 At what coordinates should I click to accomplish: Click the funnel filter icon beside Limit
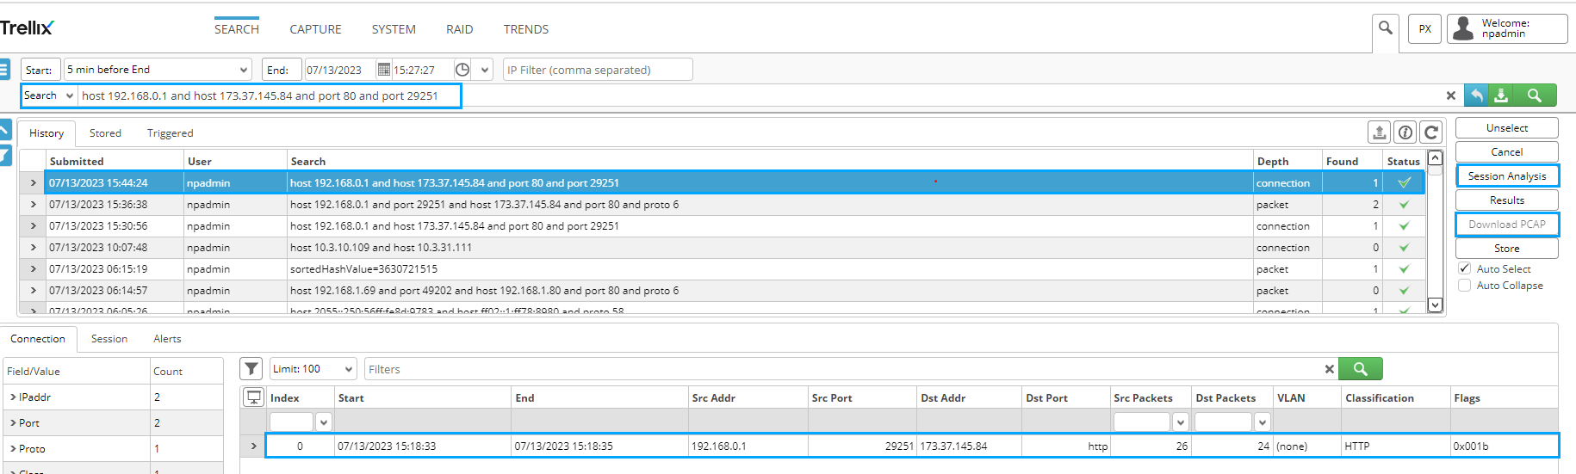tap(251, 369)
